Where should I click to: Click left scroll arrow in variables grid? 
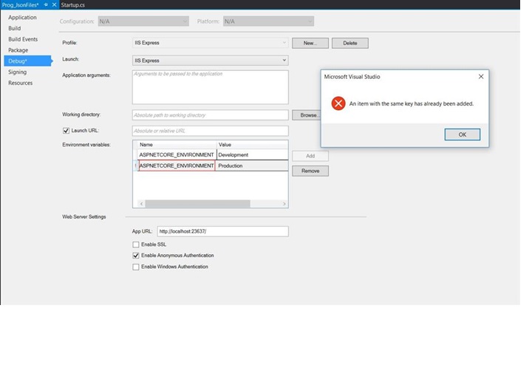coord(141,204)
